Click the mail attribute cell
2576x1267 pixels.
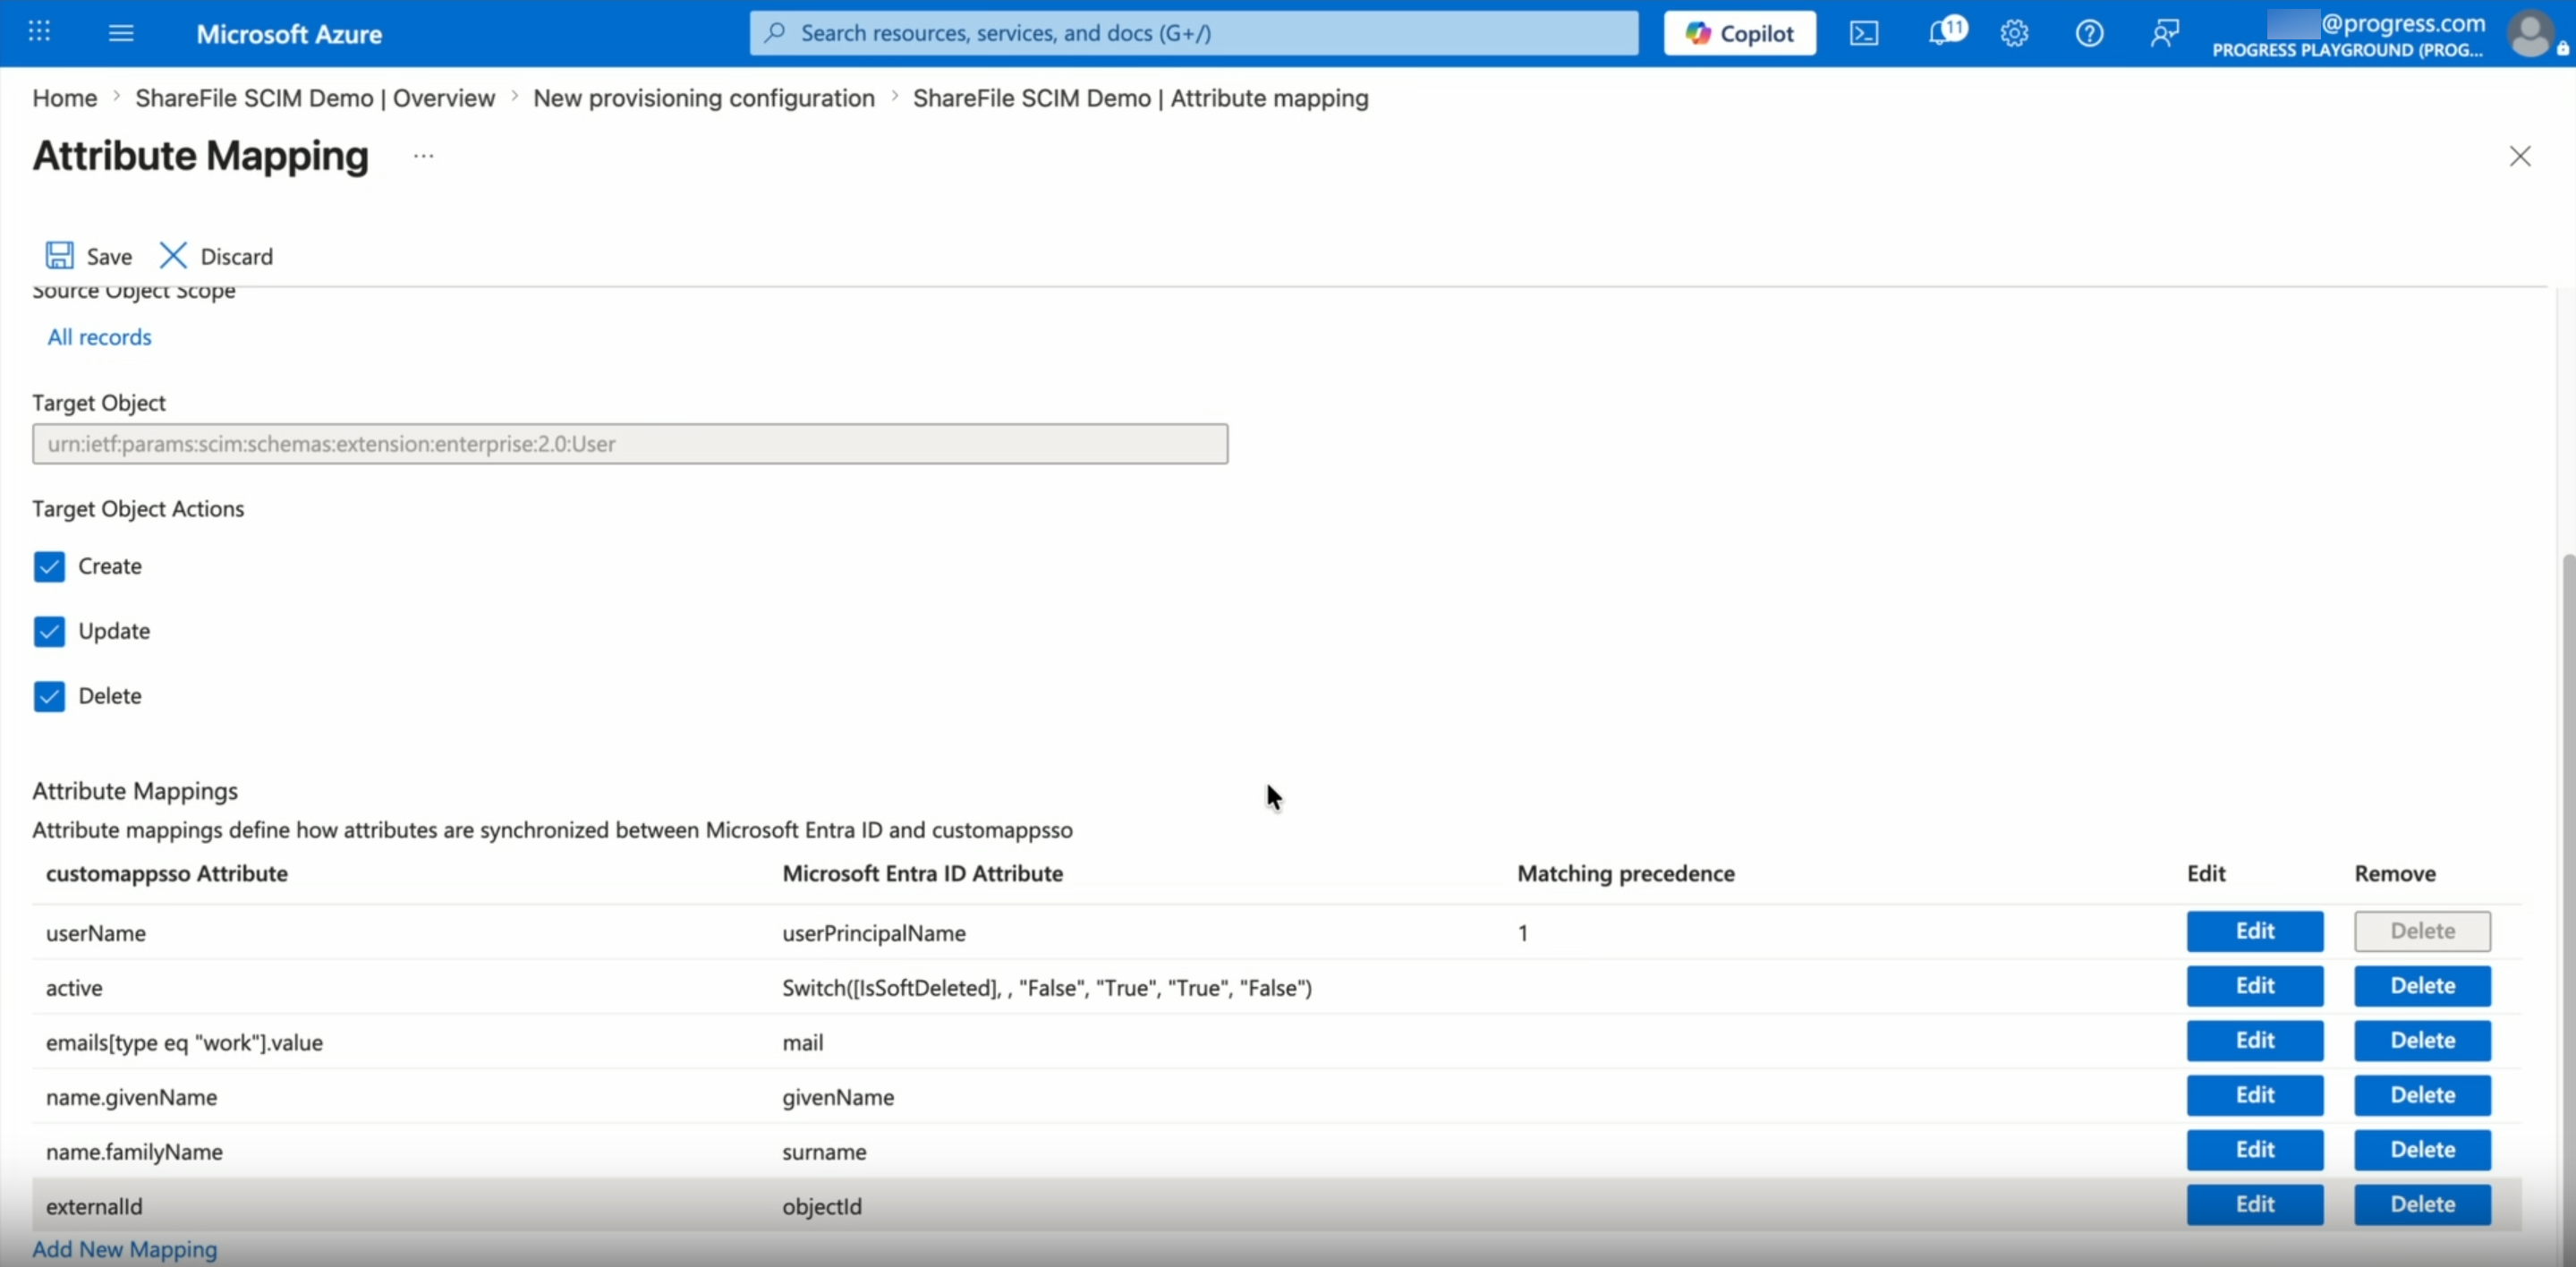coord(803,1042)
